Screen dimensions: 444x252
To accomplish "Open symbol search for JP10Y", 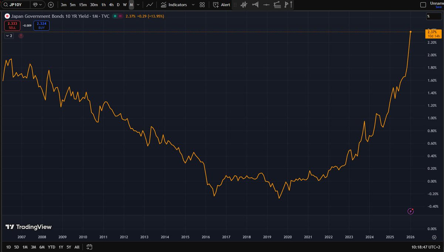I will pyautogui.click(x=15, y=5).
